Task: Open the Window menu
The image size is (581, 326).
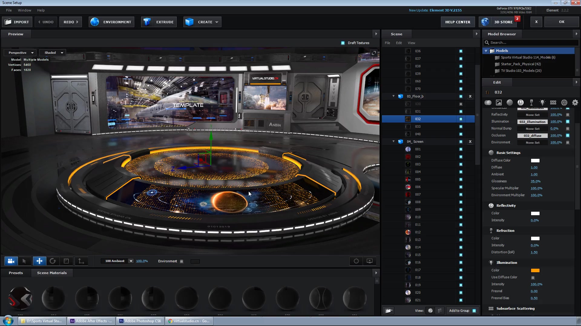Action: pos(25,10)
